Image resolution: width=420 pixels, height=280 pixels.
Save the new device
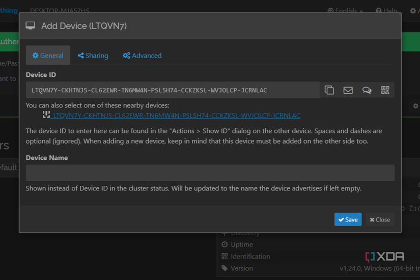[x=348, y=219]
